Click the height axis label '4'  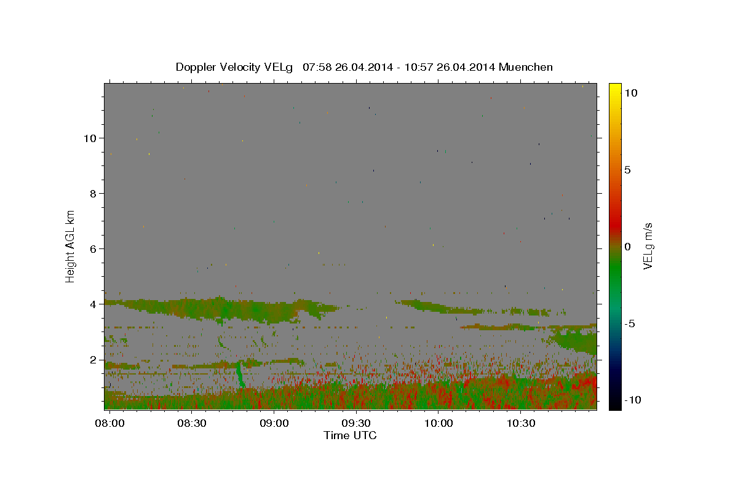[x=92, y=304]
